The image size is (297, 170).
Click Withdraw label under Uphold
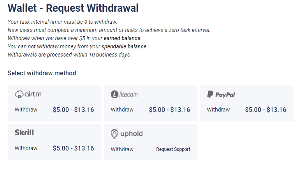pyautogui.click(x=122, y=149)
